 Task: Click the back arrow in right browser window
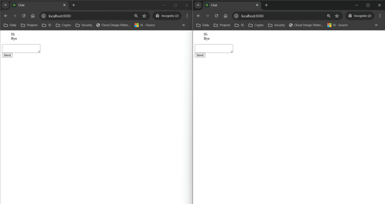[199, 16]
